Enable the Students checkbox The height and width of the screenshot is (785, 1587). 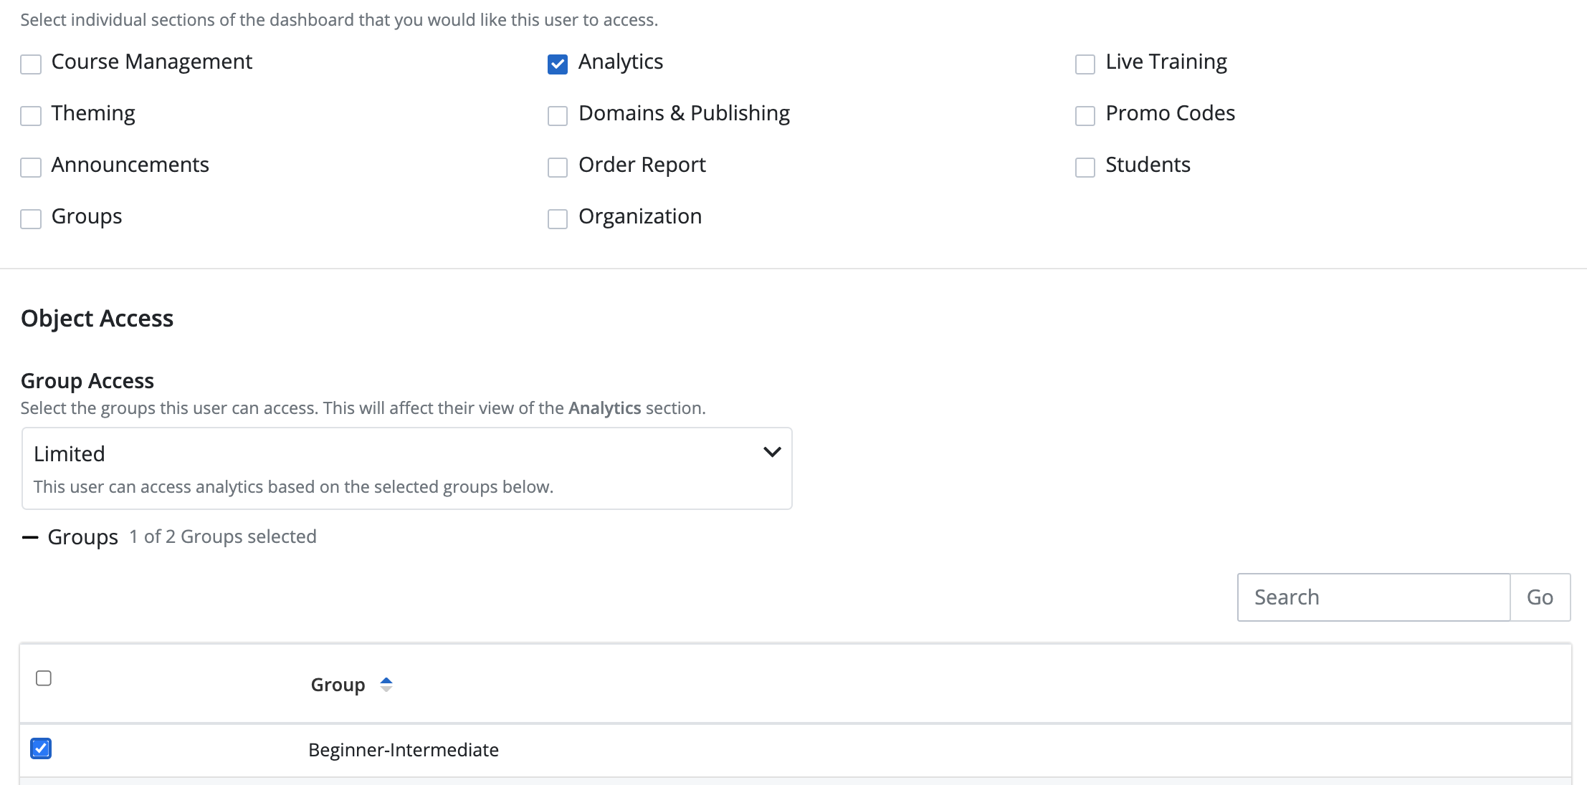coord(1085,168)
